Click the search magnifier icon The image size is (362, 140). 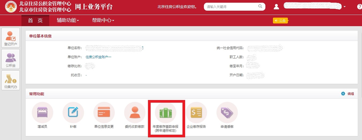(x=260, y=6)
